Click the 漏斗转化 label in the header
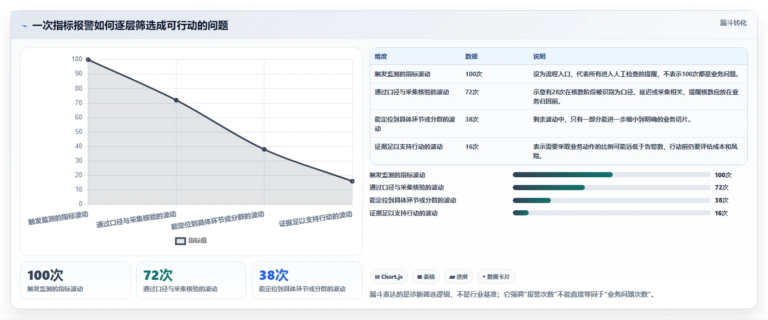Image resolution: width=768 pixels, height=320 pixels. (x=733, y=23)
